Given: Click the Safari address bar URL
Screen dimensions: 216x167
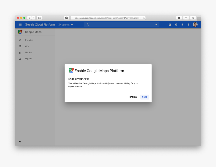Looking at the screenshot, I should click(108, 18).
